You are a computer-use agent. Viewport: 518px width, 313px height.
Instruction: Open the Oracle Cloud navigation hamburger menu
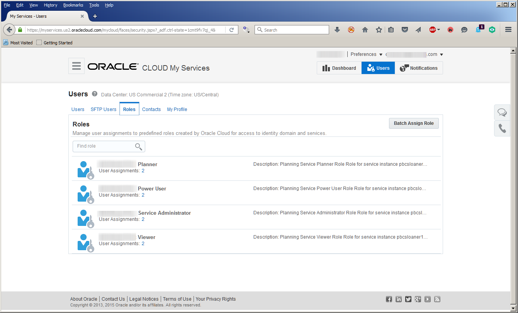pyautogui.click(x=76, y=66)
